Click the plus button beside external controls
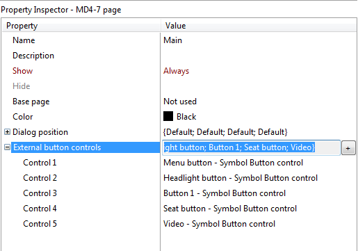358x251 pixels. 348,148
